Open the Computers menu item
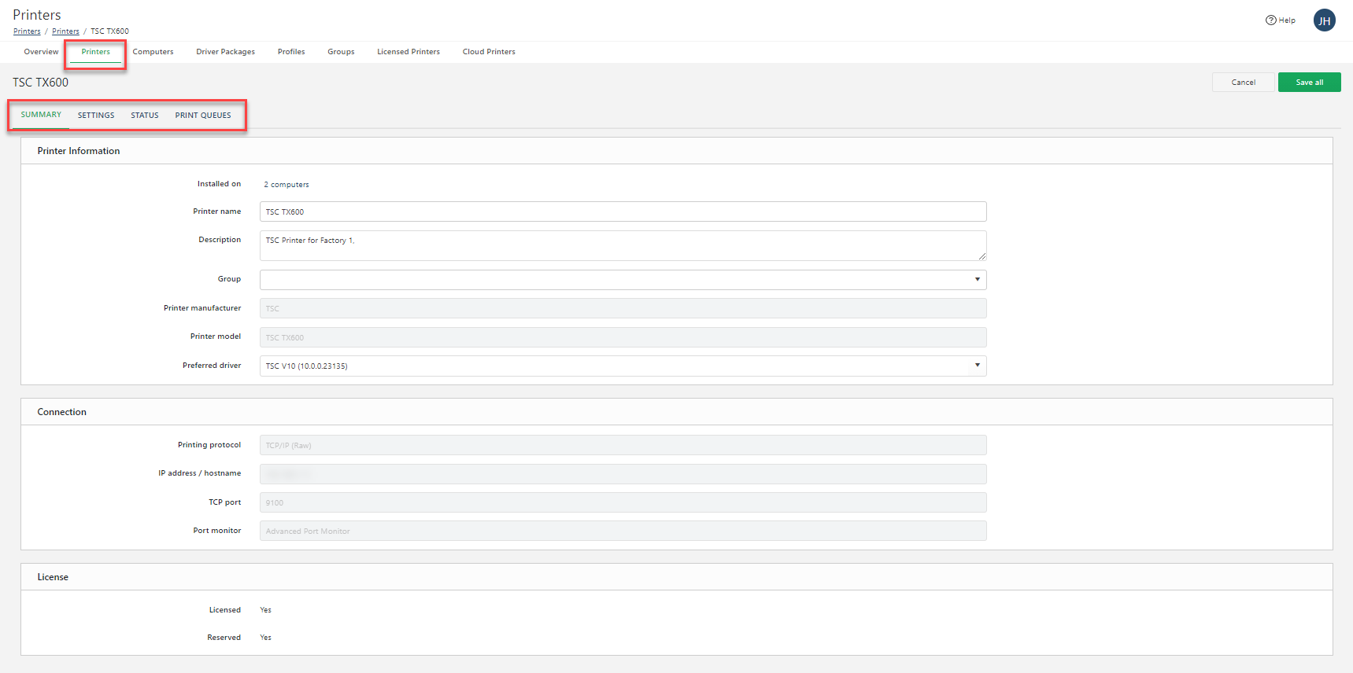The width and height of the screenshot is (1353, 673). (153, 52)
